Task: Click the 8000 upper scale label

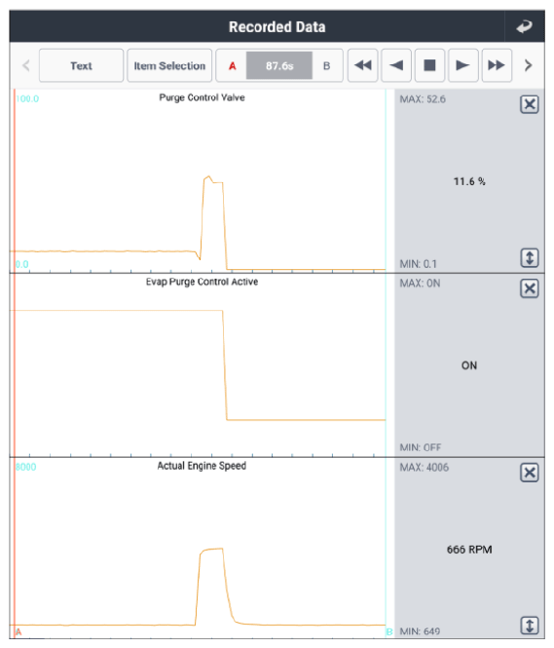Action: coord(25,467)
